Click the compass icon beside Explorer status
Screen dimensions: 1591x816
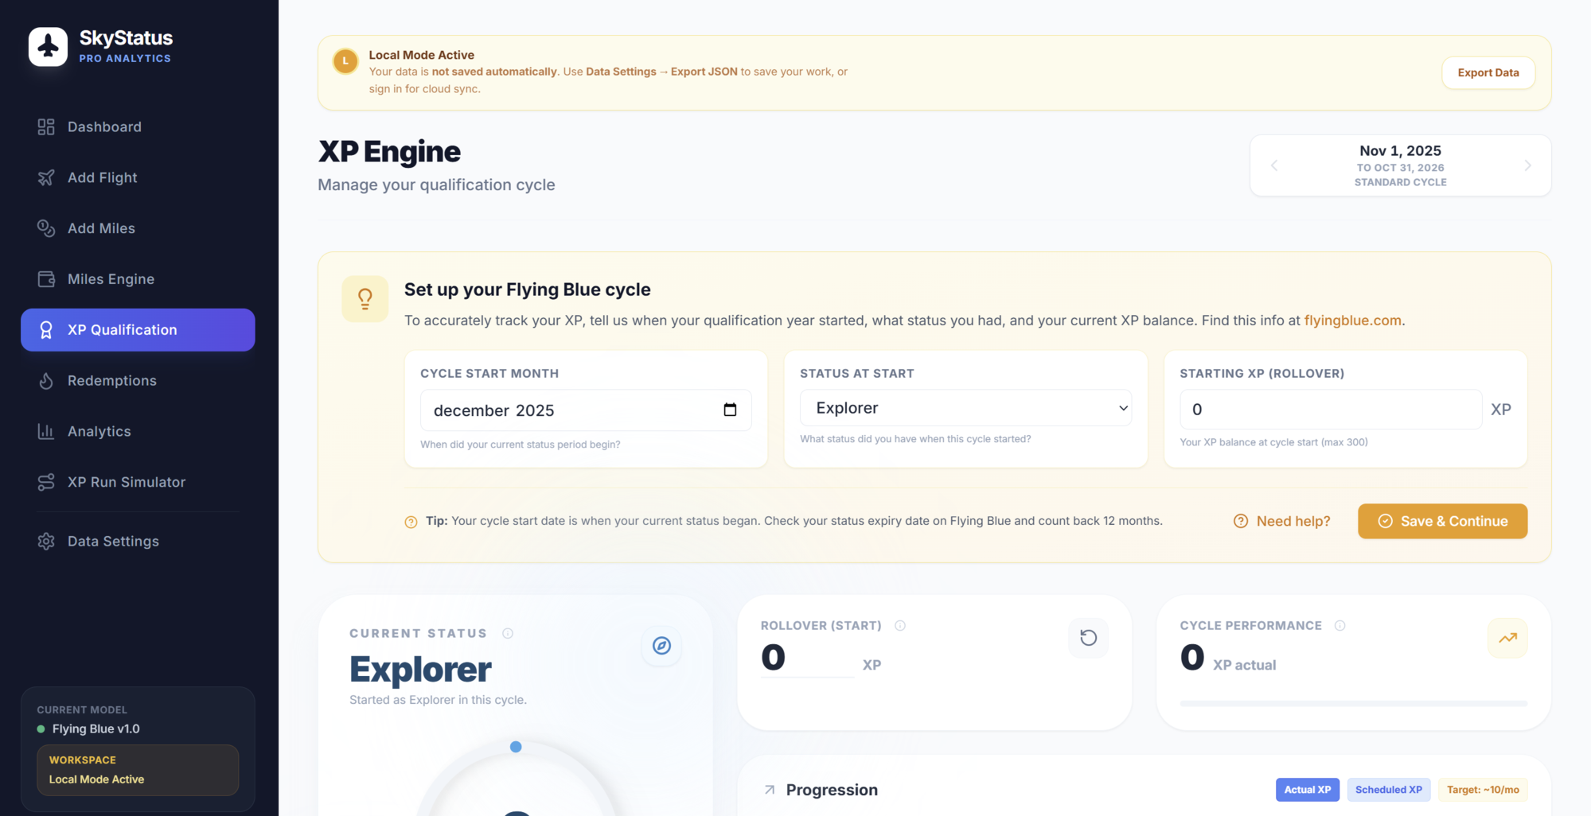(x=661, y=646)
